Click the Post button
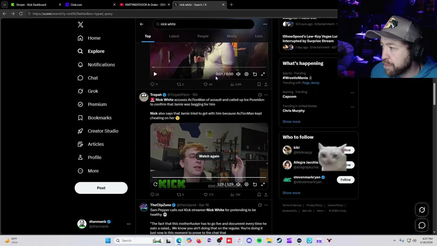 coord(101,188)
